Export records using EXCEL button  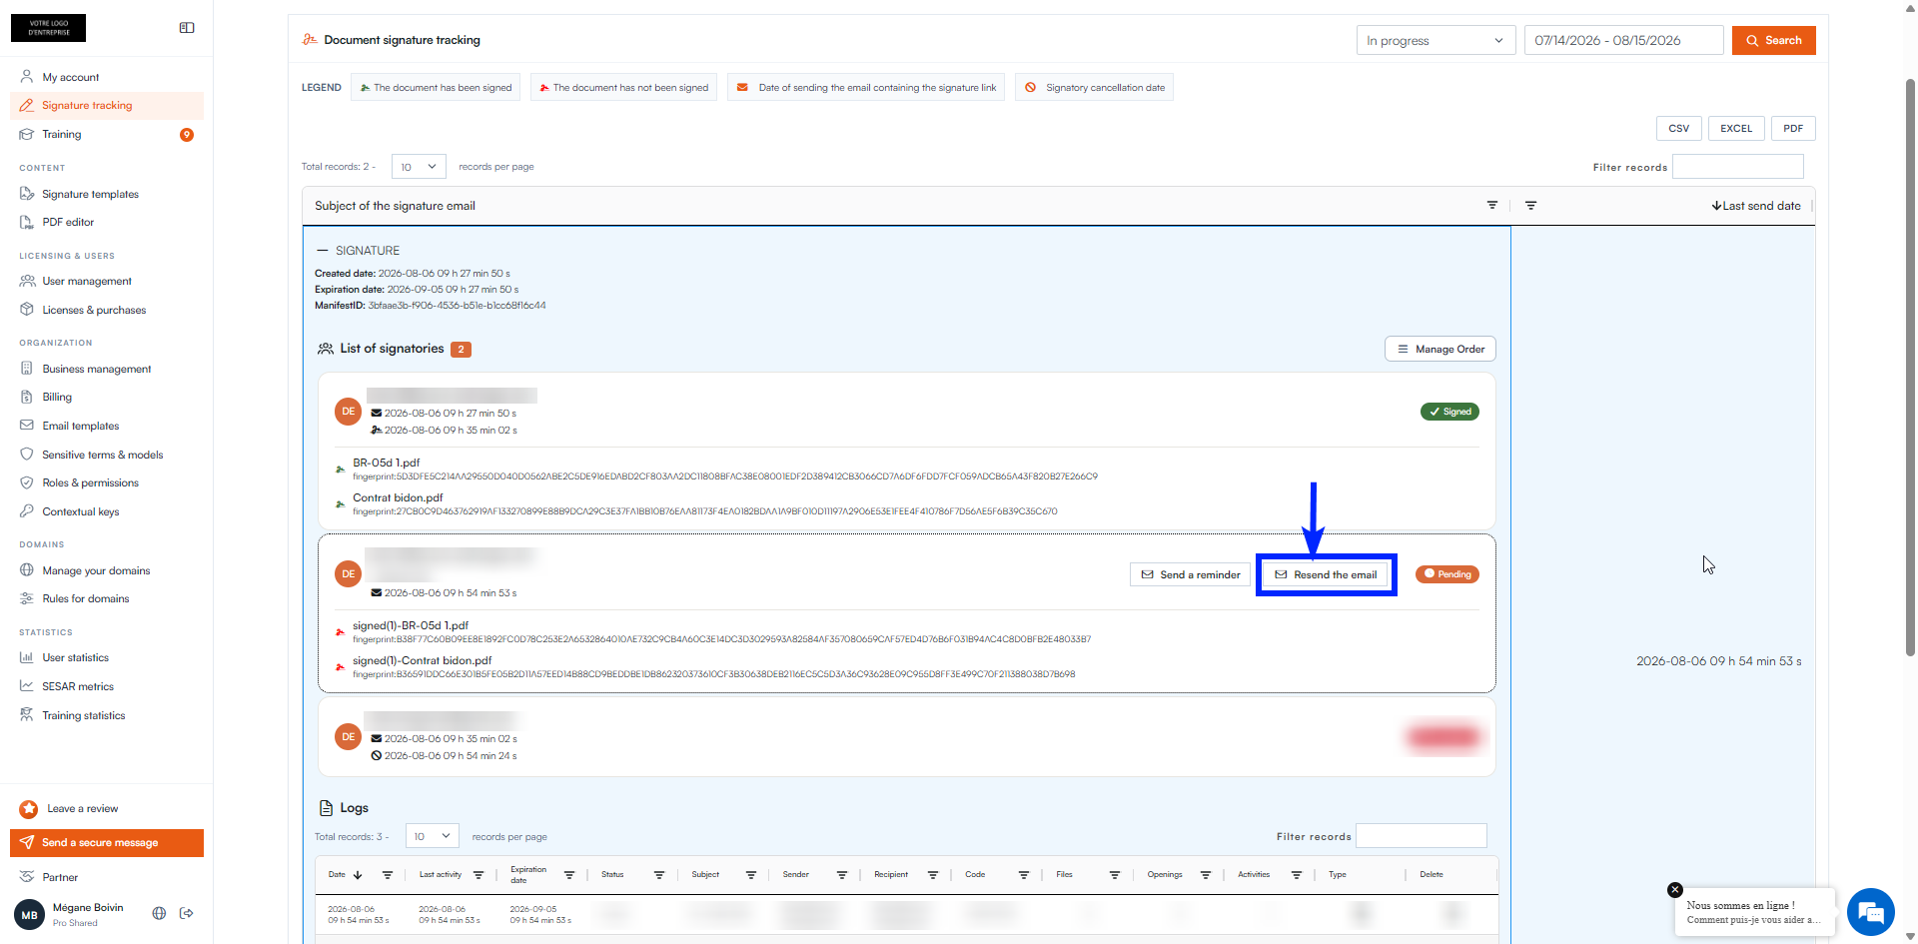click(x=1736, y=128)
